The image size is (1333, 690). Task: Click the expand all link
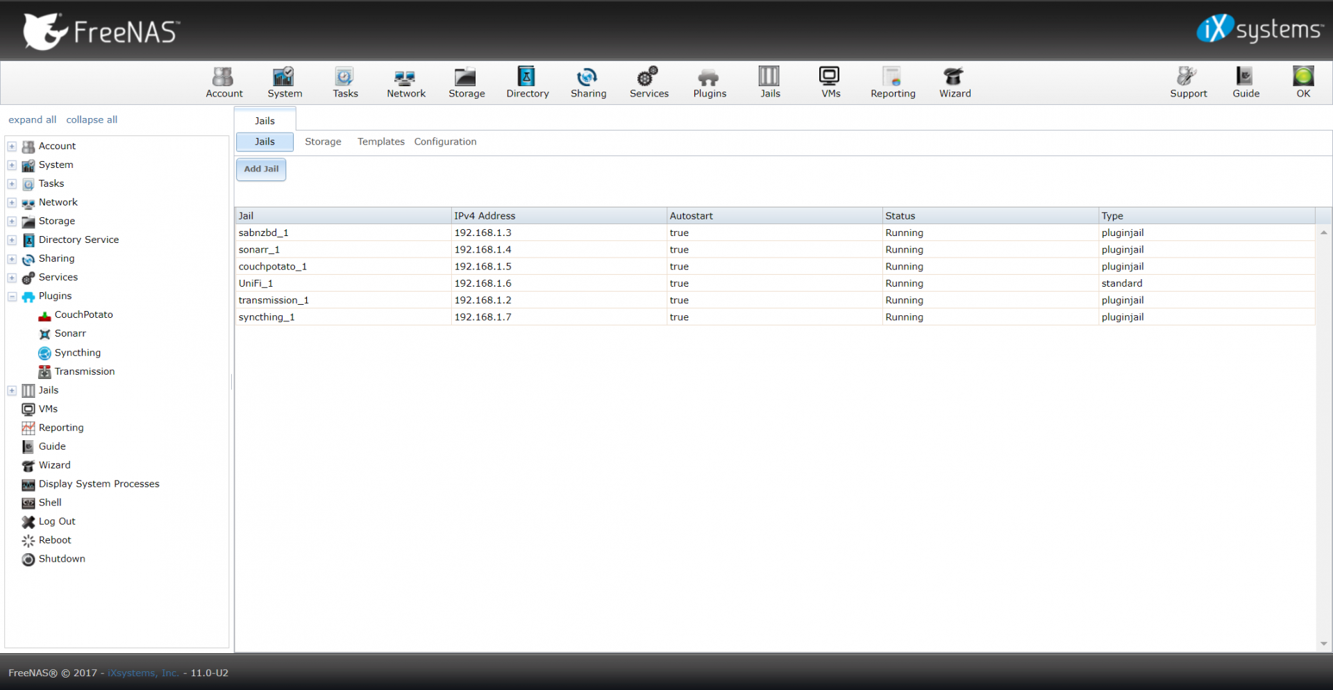32,119
